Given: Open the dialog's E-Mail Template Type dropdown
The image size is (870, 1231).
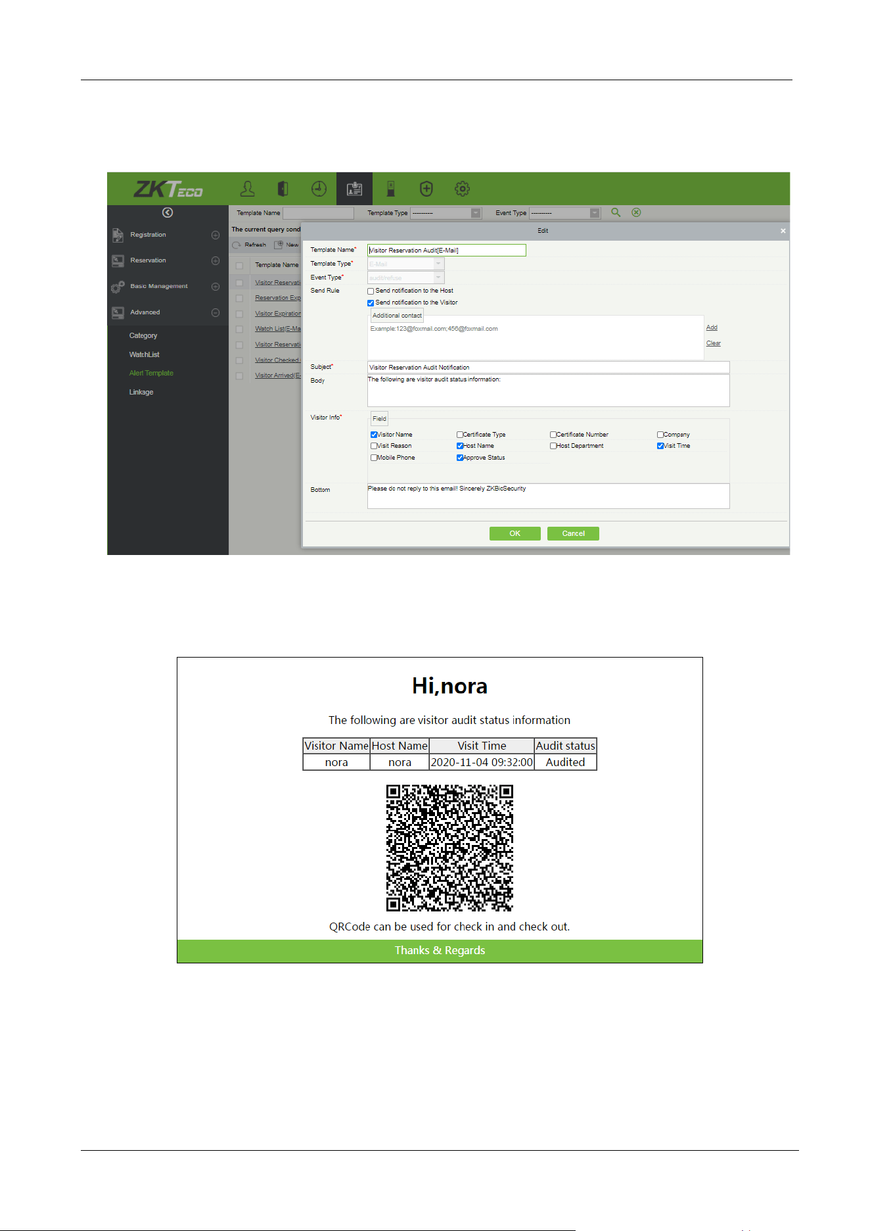Looking at the screenshot, I should [x=438, y=264].
